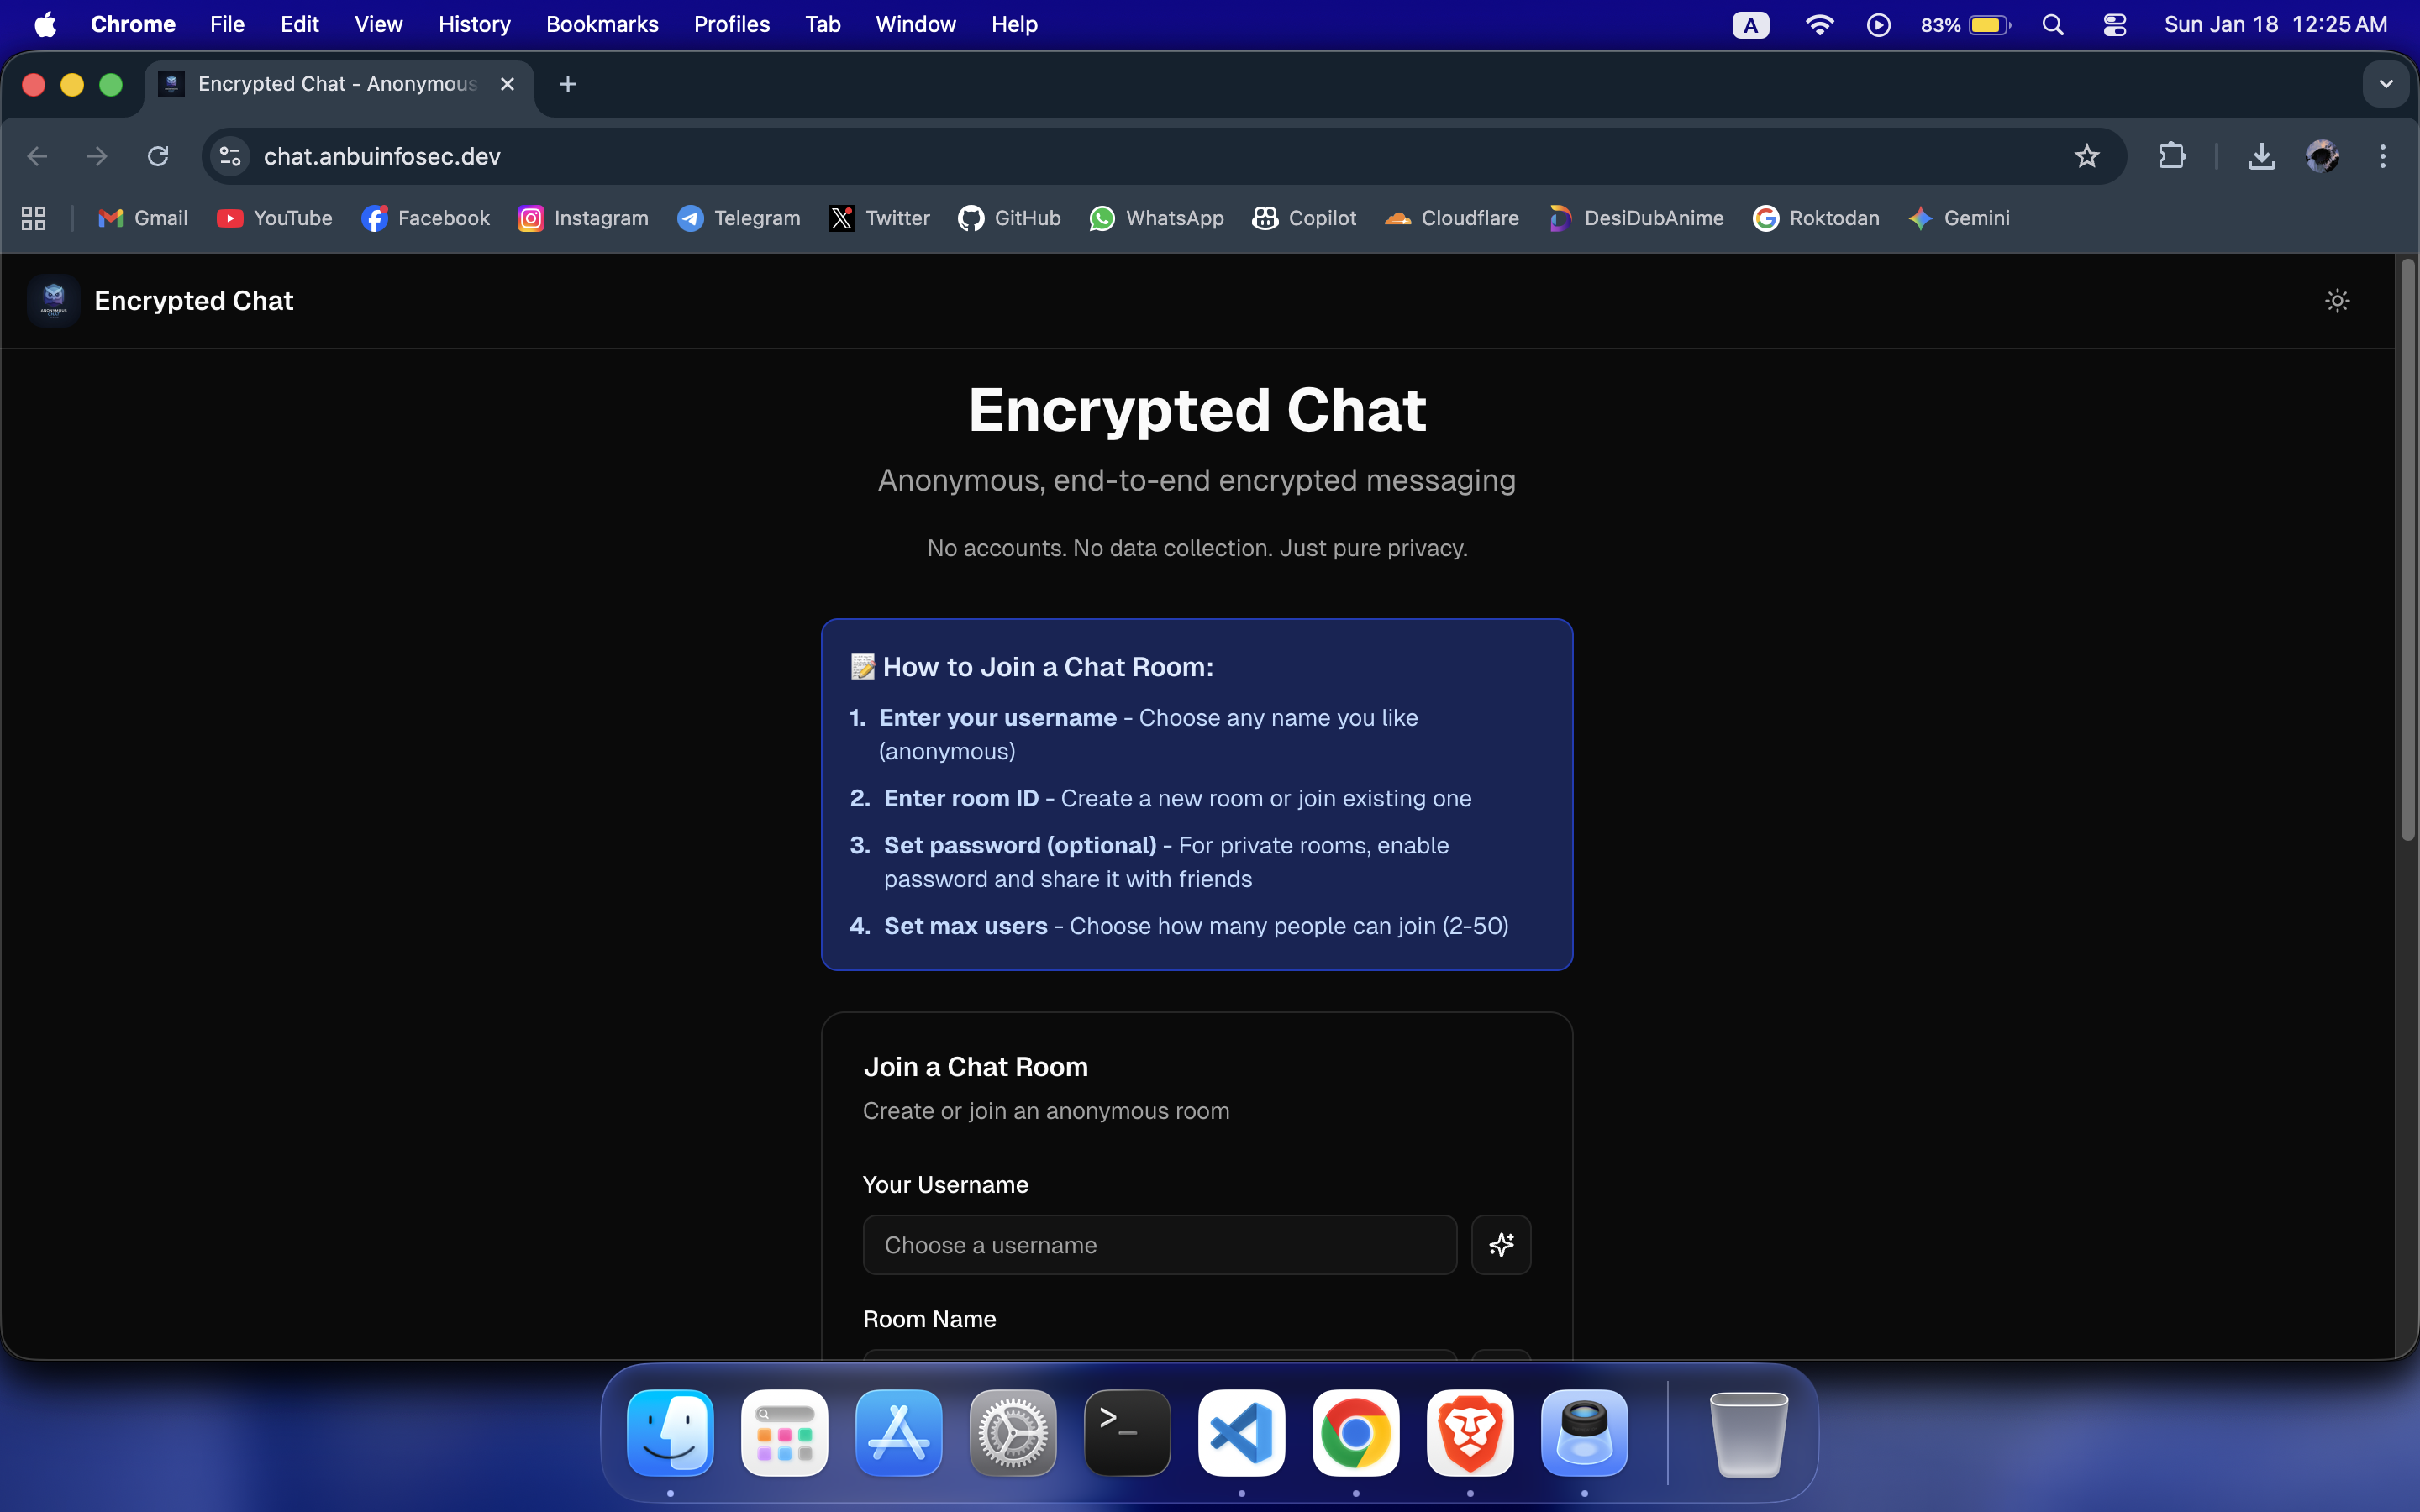Expand the tab search chevron dropdown
The height and width of the screenshot is (1512, 2420).
tap(2385, 84)
